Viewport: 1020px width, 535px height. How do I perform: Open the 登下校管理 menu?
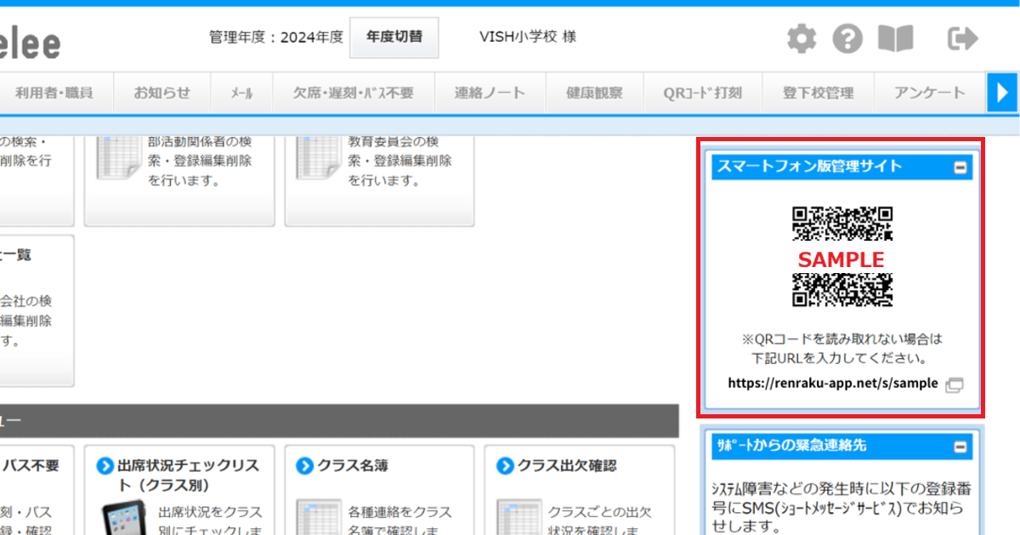(x=818, y=93)
